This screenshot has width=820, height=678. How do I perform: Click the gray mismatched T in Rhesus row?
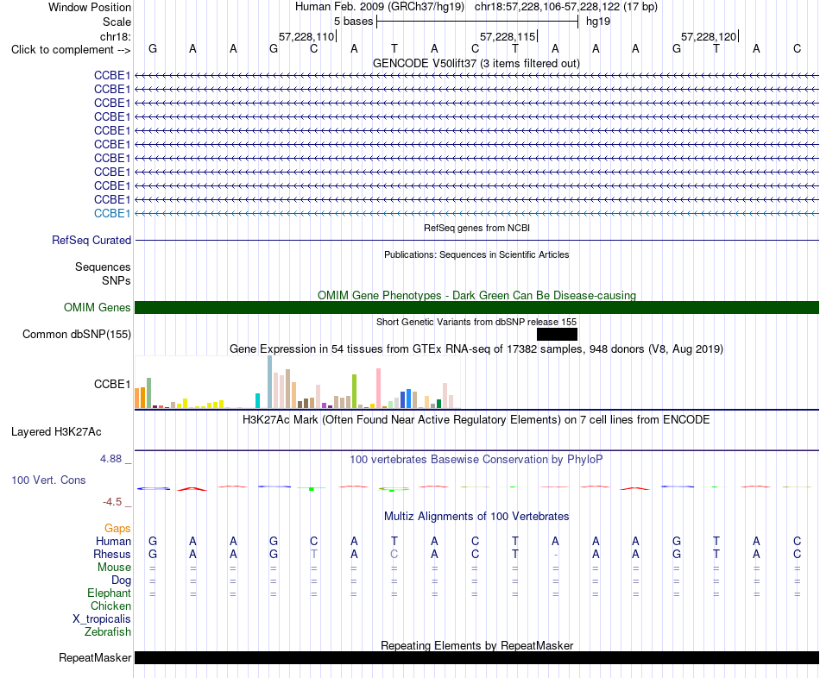coord(314,554)
